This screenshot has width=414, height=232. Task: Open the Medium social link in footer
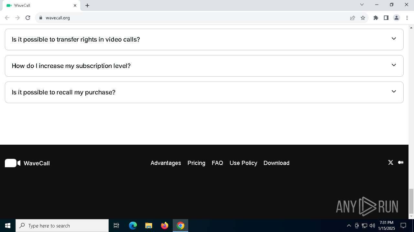coord(401,162)
